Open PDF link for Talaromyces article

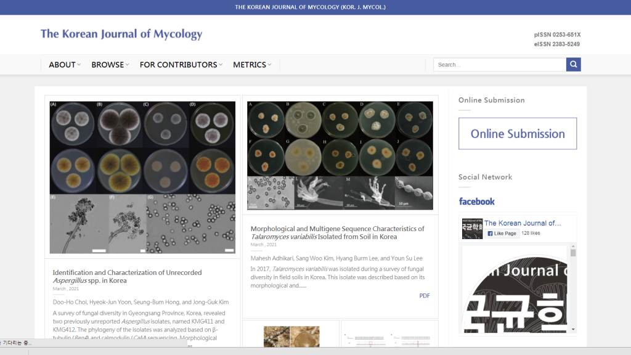click(x=425, y=295)
